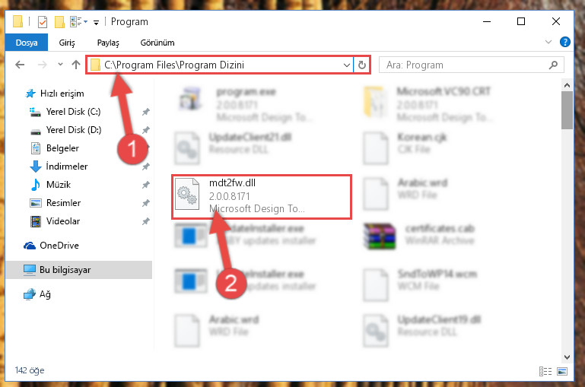Click the Back navigation arrow
Viewport: 585px width, 387px height.
(x=20, y=65)
